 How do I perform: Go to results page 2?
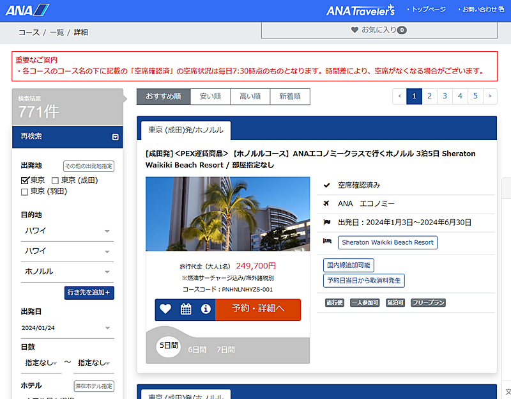[429, 97]
